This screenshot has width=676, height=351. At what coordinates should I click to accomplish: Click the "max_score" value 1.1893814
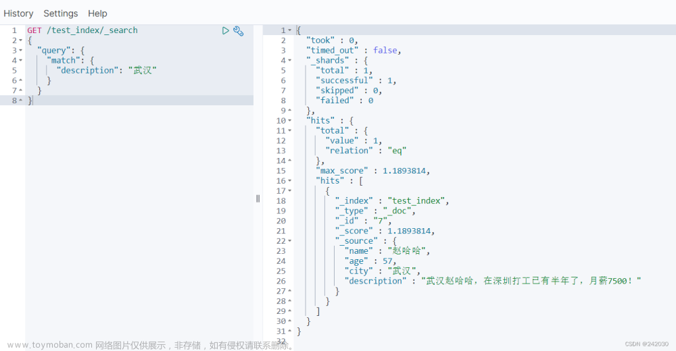(404, 171)
